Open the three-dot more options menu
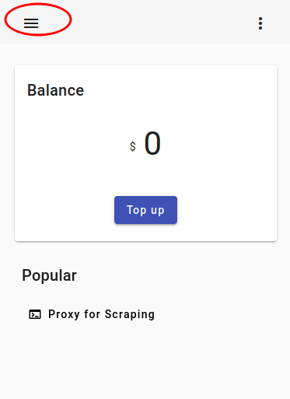The width and height of the screenshot is (290, 399). coord(260,23)
